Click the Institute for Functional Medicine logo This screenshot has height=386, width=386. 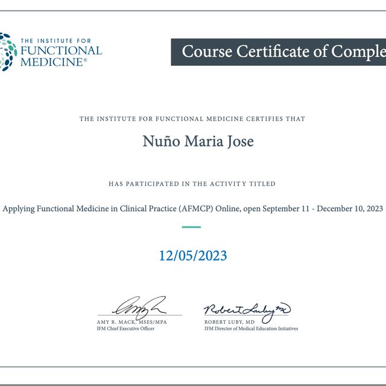[x=51, y=52]
